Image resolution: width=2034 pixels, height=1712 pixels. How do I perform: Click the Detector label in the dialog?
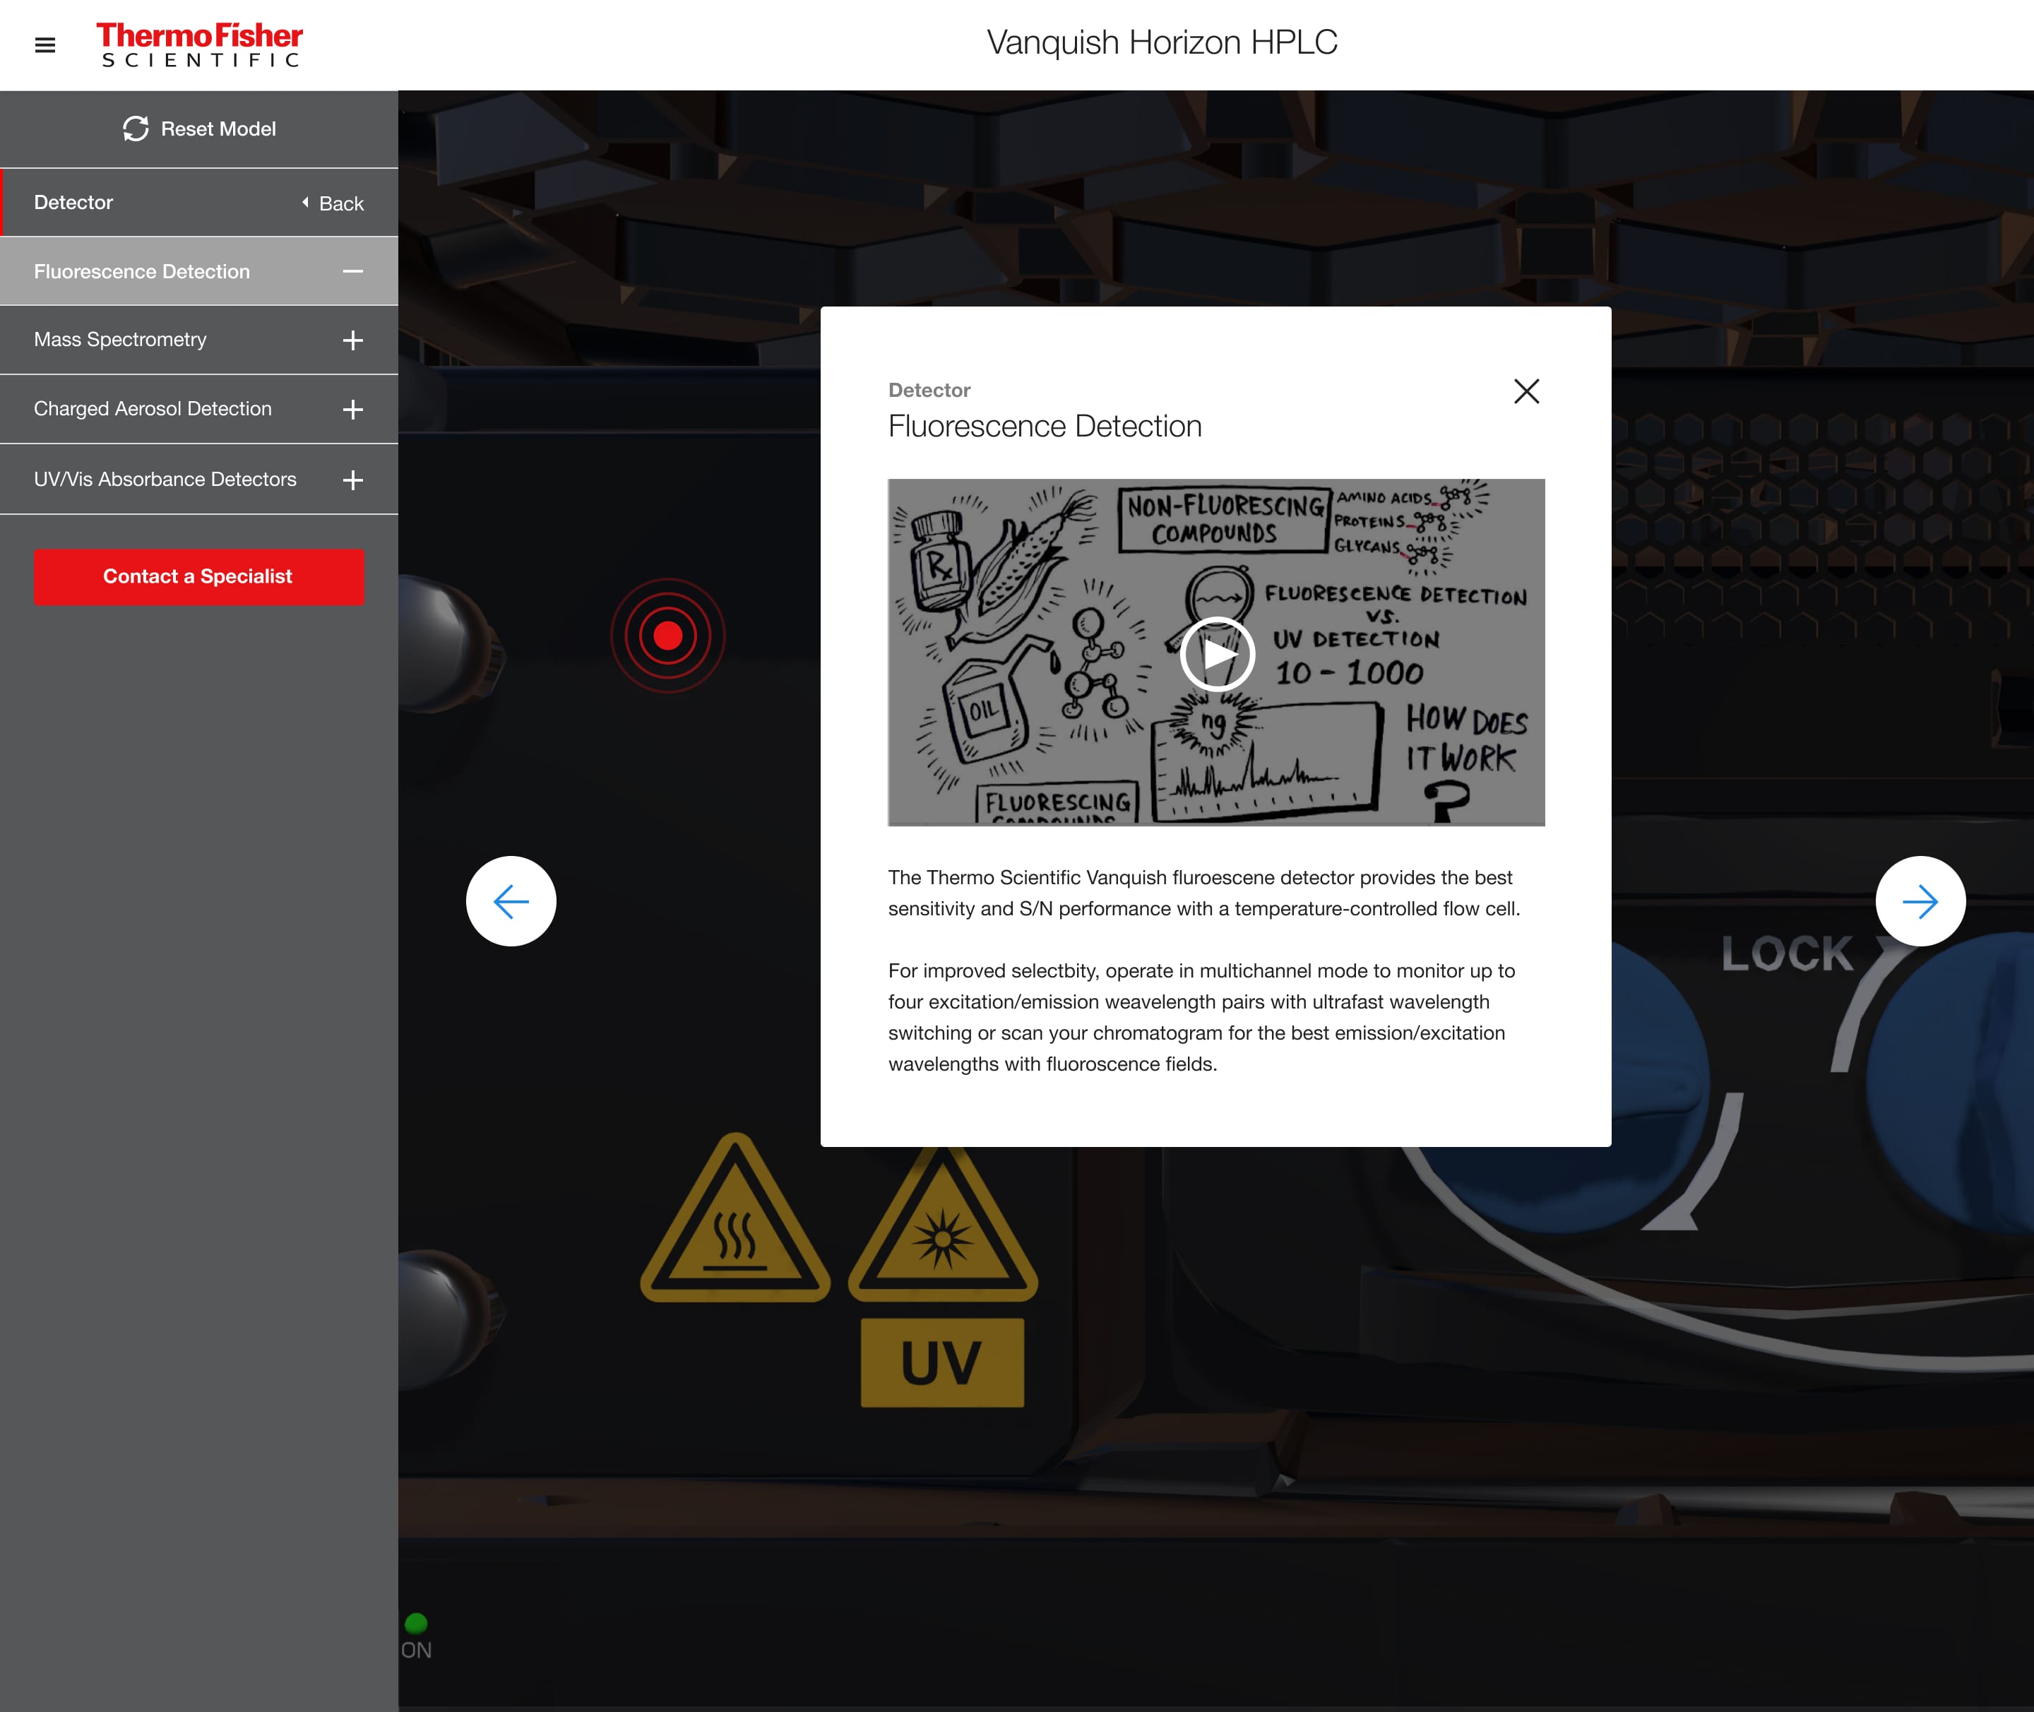(x=929, y=390)
